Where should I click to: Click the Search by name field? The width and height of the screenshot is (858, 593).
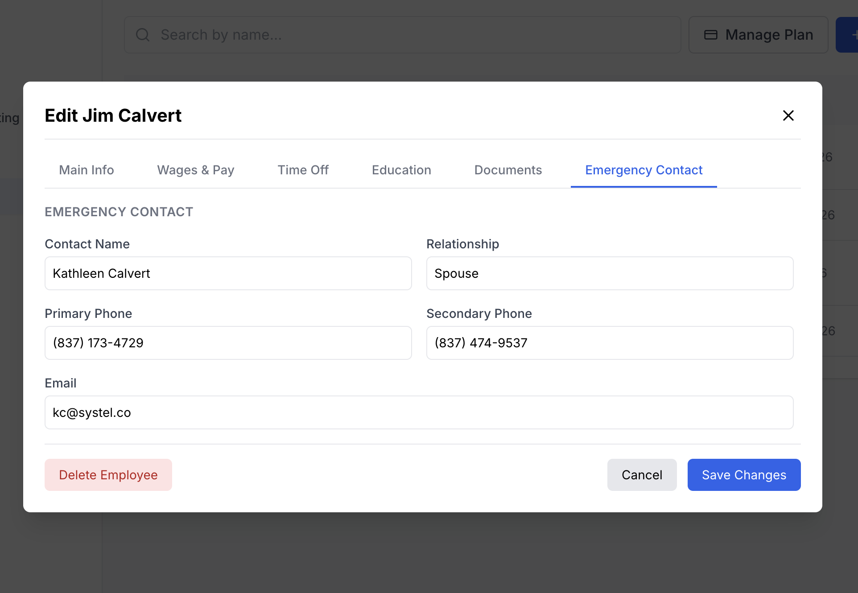[402, 35]
